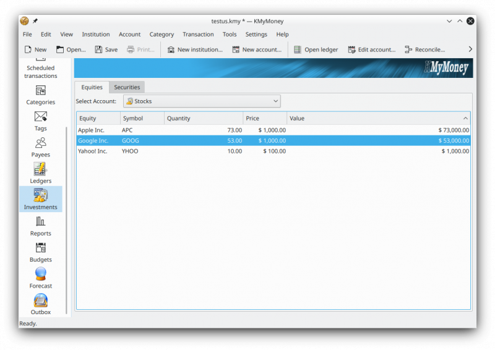Maximize the KMyMoney window
Image resolution: width=495 pixels, height=350 pixels.
[460, 21]
